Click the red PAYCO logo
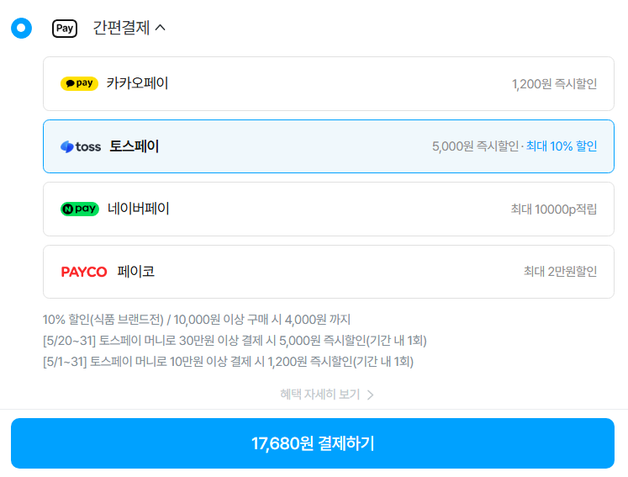 pyautogui.click(x=84, y=272)
